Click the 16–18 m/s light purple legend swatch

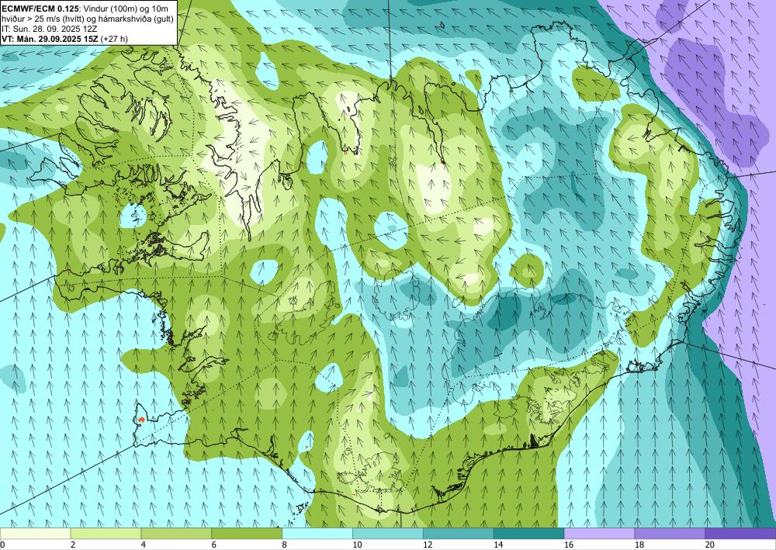(x=599, y=534)
